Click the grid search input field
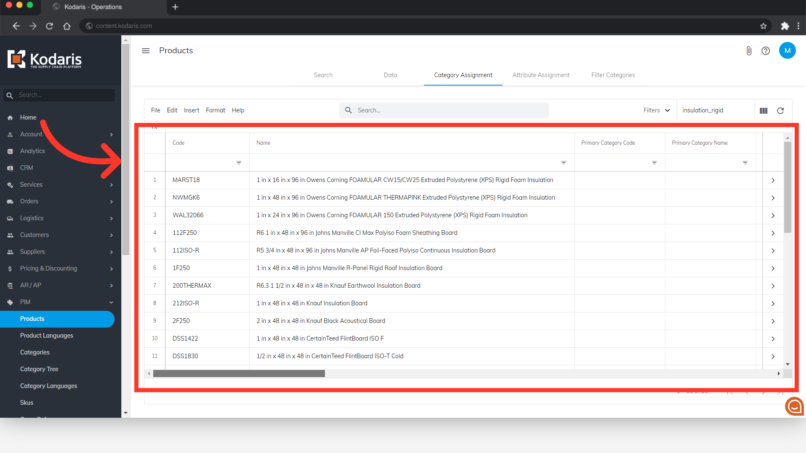Screen dimensions: 806x453 (x=449, y=110)
